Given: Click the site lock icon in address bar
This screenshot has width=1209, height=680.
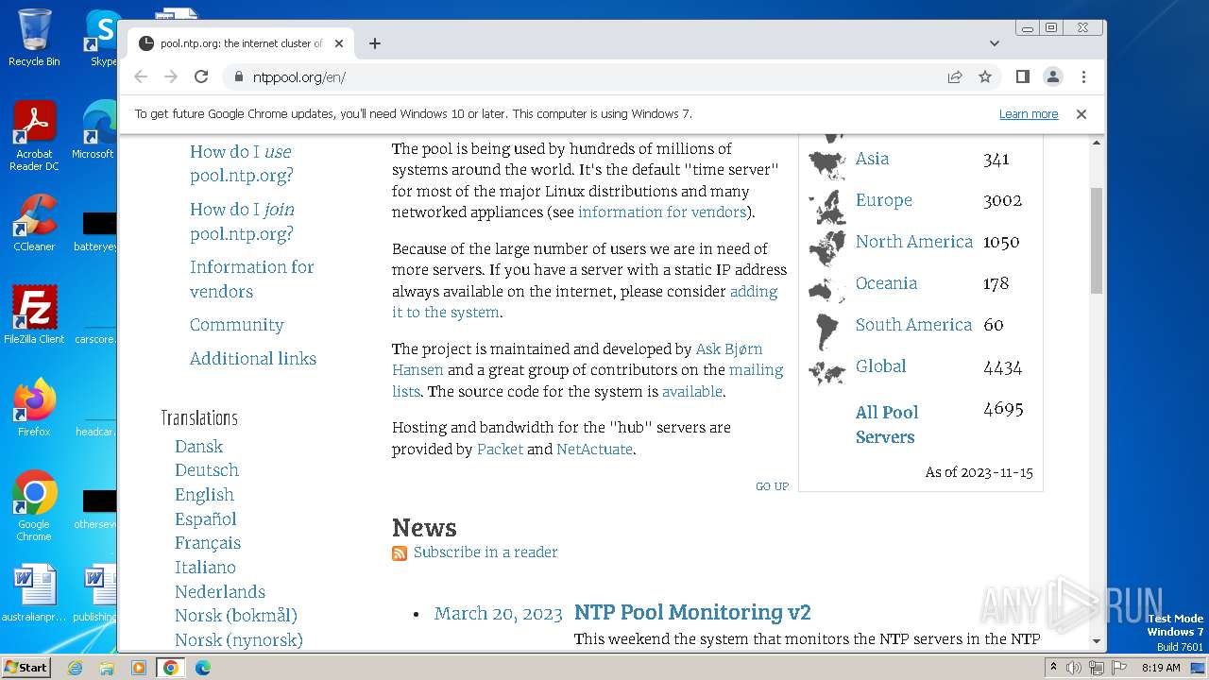Looking at the screenshot, I should 237,77.
